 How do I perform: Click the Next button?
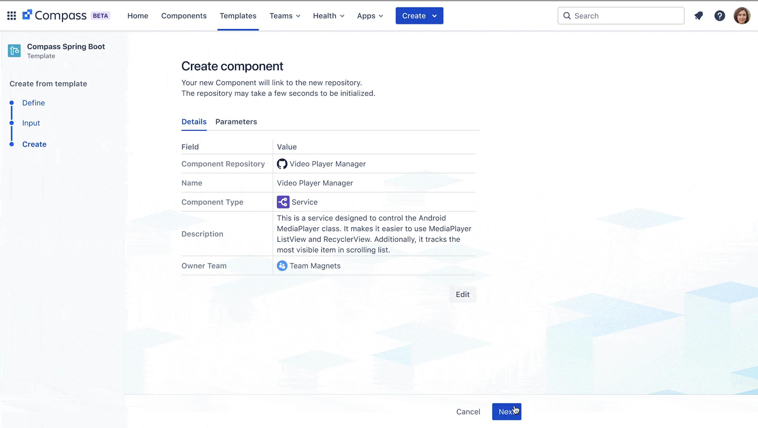coord(506,412)
